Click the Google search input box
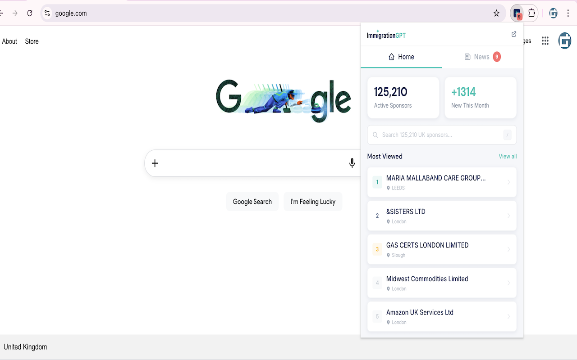The height and width of the screenshot is (360, 577). point(252,163)
